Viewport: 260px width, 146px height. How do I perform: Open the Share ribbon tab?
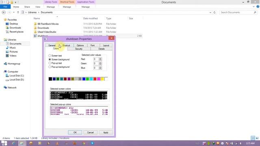(x=27, y=7)
